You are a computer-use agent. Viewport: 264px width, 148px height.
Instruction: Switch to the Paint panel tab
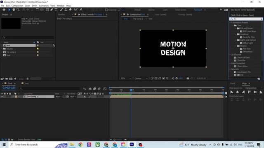(x=233, y=83)
